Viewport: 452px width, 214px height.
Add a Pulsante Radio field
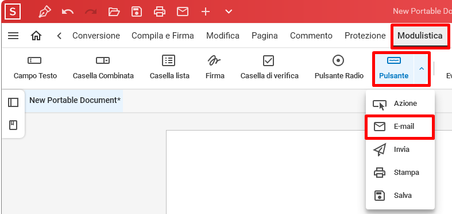point(339,68)
